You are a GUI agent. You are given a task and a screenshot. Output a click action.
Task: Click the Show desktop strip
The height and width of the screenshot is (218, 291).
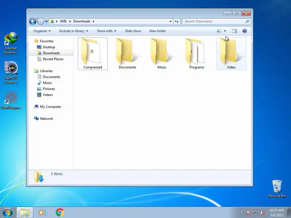289,212
